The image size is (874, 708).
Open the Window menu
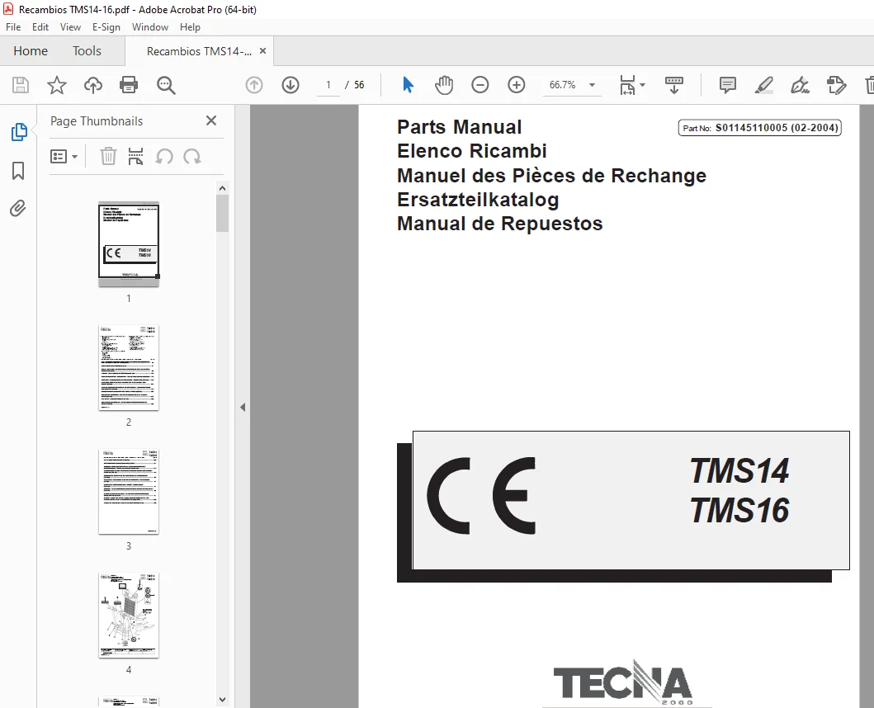150,26
